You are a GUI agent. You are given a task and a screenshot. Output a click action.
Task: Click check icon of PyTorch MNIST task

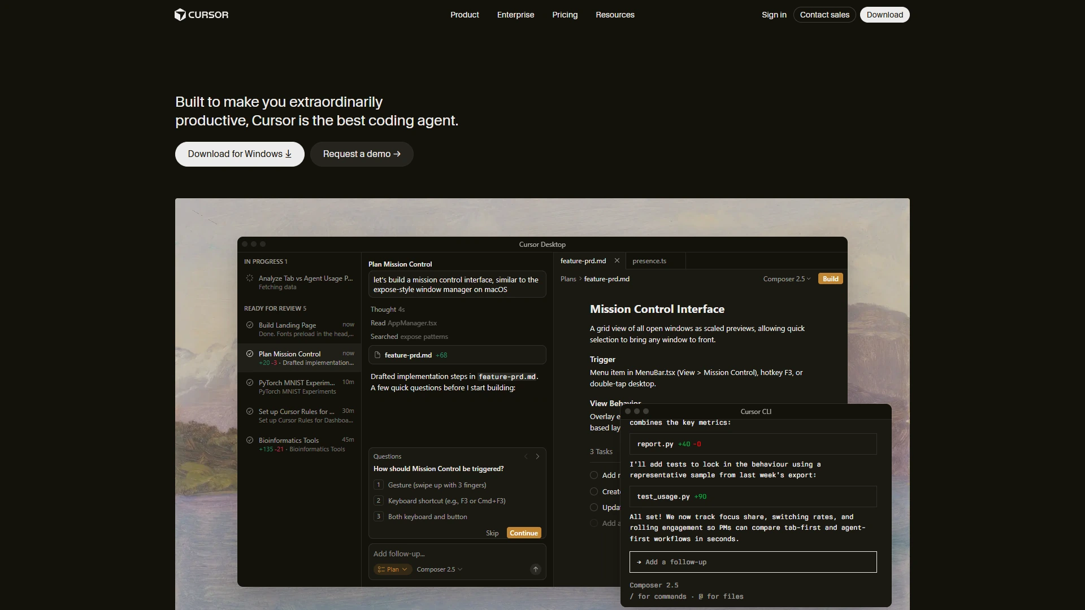[x=250, y=382]
